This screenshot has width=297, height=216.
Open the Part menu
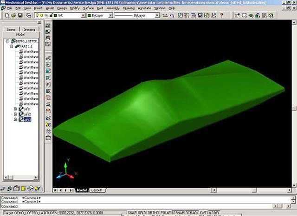point(100,8)
